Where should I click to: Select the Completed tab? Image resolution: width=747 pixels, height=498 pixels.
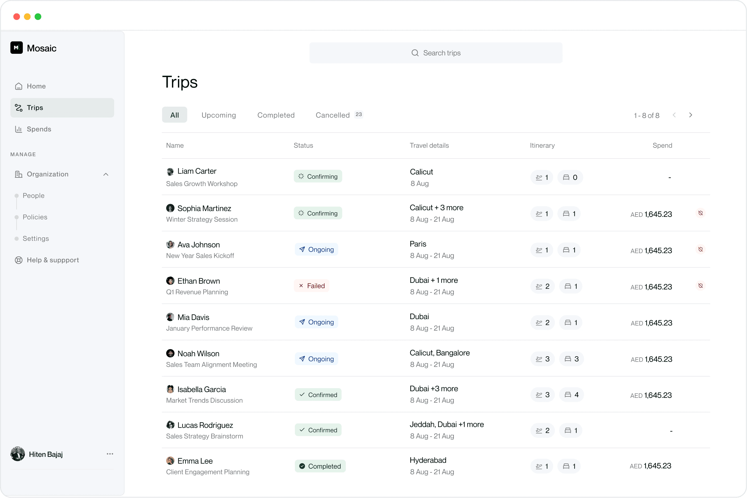pyautogui.click(x=276, y=115)
